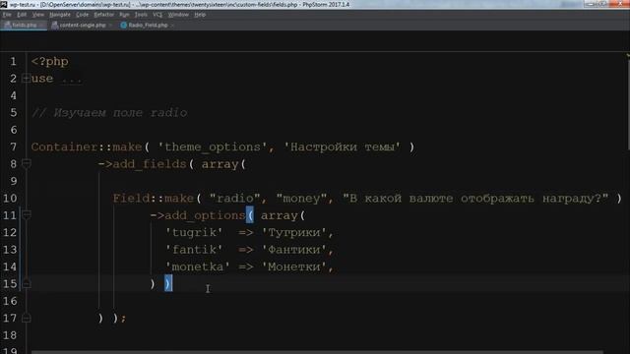Click line number 16 in the gutter
Image resolution: width=630 pixels, height=354 pixels.
pyautogui.click(x=10, y=301)
